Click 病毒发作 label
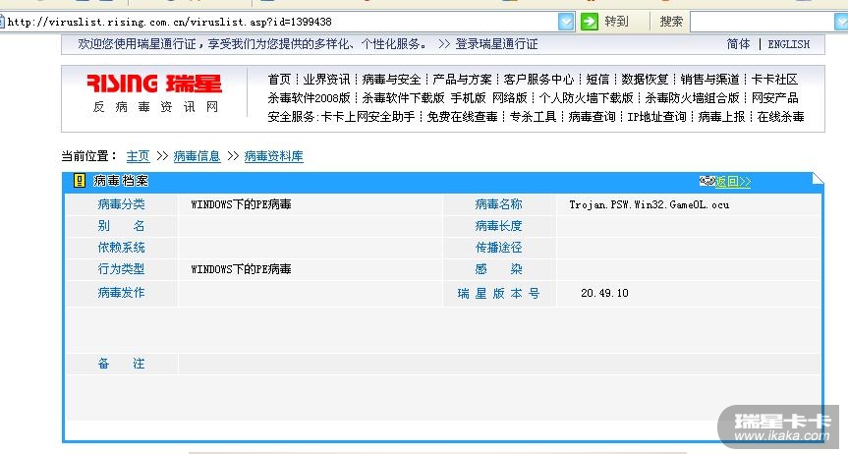The height and width of the screenshot is (454, 848). click(121, 293)
